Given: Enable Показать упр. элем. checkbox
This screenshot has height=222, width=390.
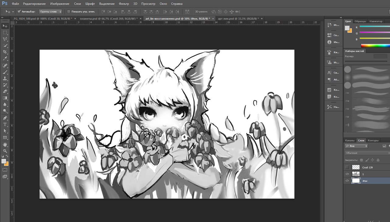Looking at the screenshot, I should [x=69, y=12].
